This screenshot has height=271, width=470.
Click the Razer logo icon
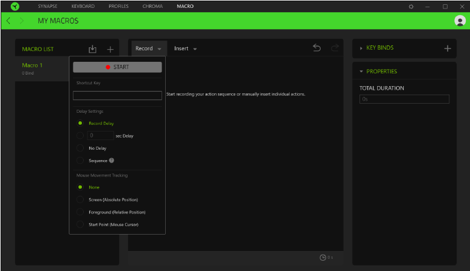pos(15,6)
